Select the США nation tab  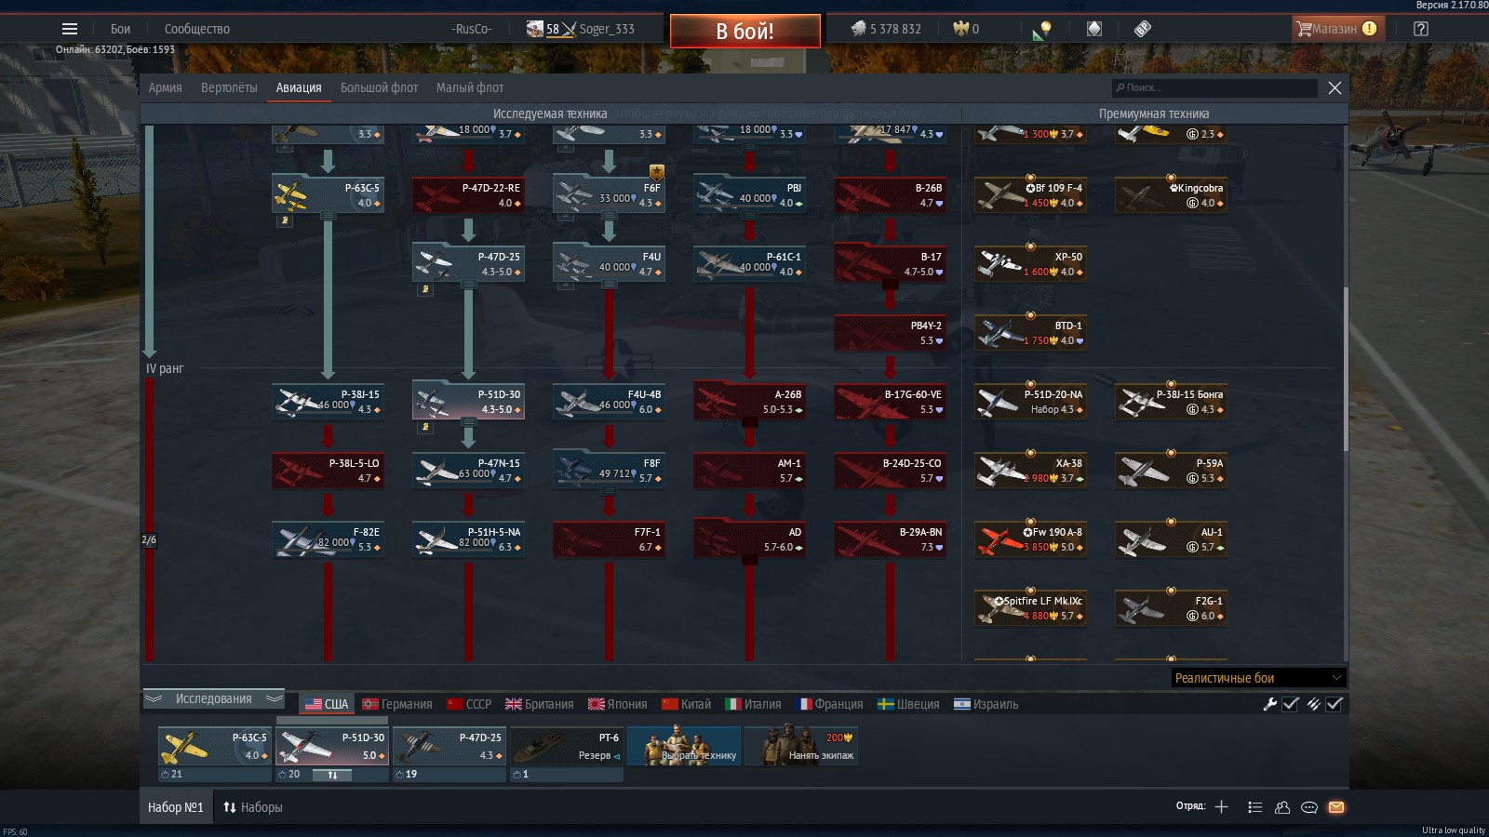327,704
